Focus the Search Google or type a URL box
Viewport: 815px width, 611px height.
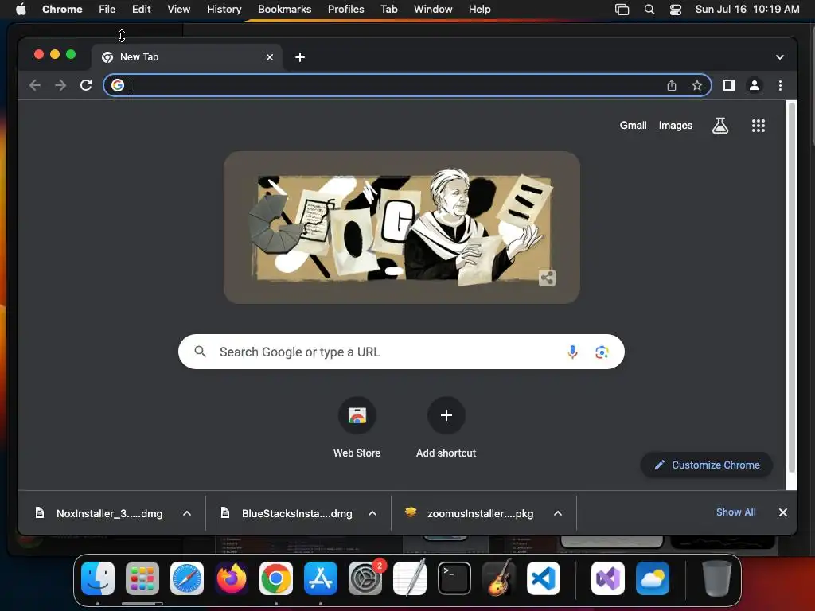(401, 352)
